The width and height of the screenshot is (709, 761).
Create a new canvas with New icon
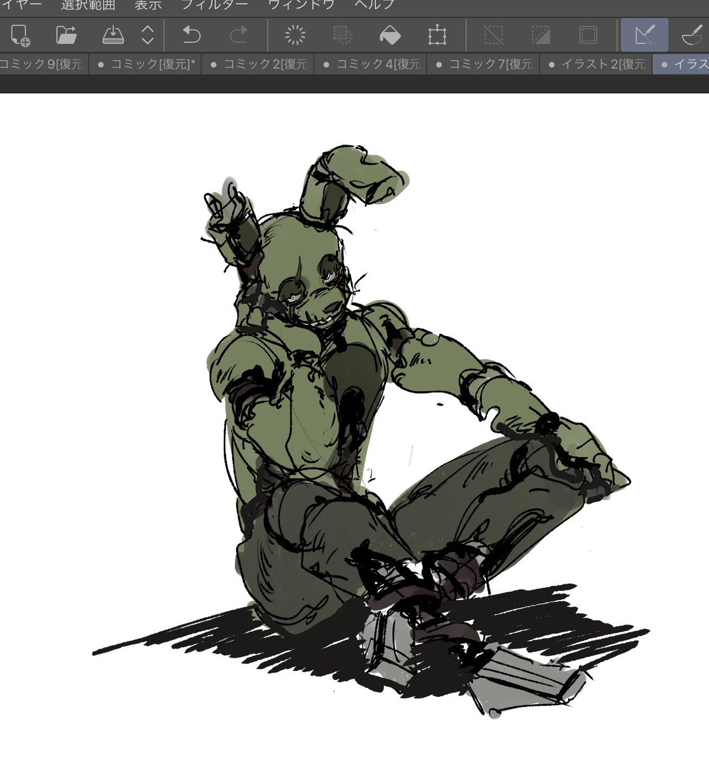coord(20,35)
